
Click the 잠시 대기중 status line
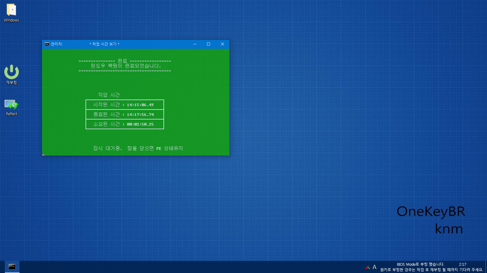coord(138,148)
